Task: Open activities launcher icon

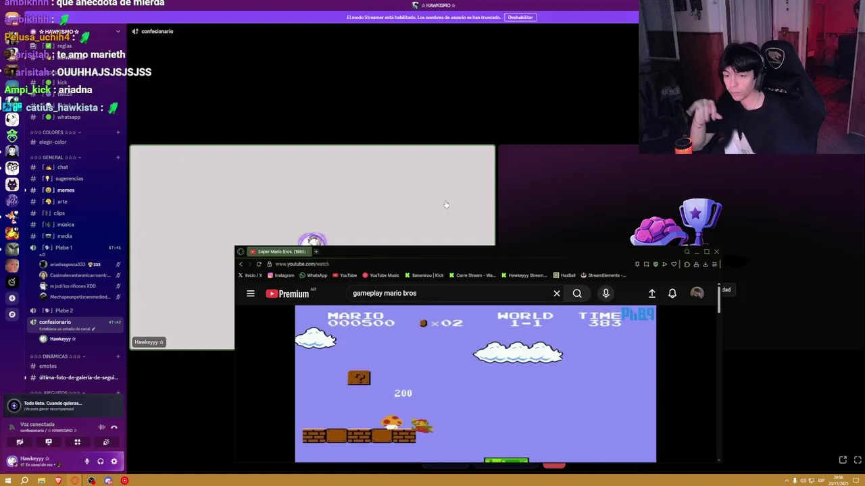Action: click(77, 442)
